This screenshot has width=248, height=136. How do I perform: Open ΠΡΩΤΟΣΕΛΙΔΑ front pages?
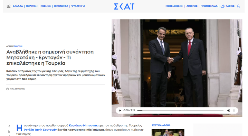click(x=209, y=6)
